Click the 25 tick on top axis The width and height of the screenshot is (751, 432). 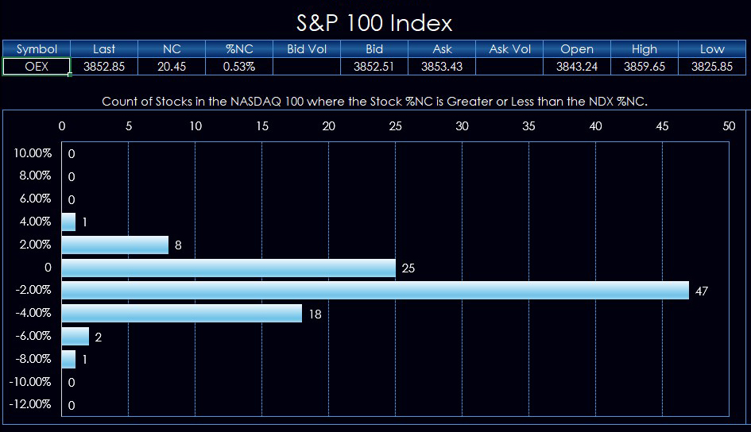(395, 125)
